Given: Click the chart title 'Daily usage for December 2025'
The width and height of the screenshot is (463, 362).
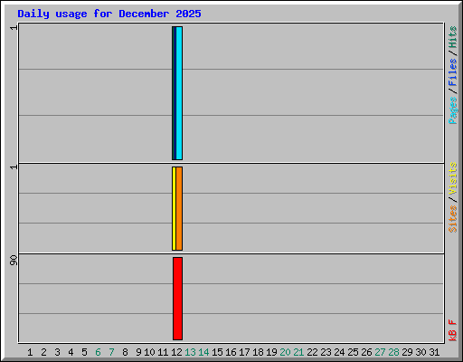Looking at the screenshot, I should 109,14.
